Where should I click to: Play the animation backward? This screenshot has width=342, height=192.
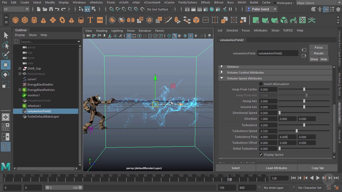click(x=312, y=178)
